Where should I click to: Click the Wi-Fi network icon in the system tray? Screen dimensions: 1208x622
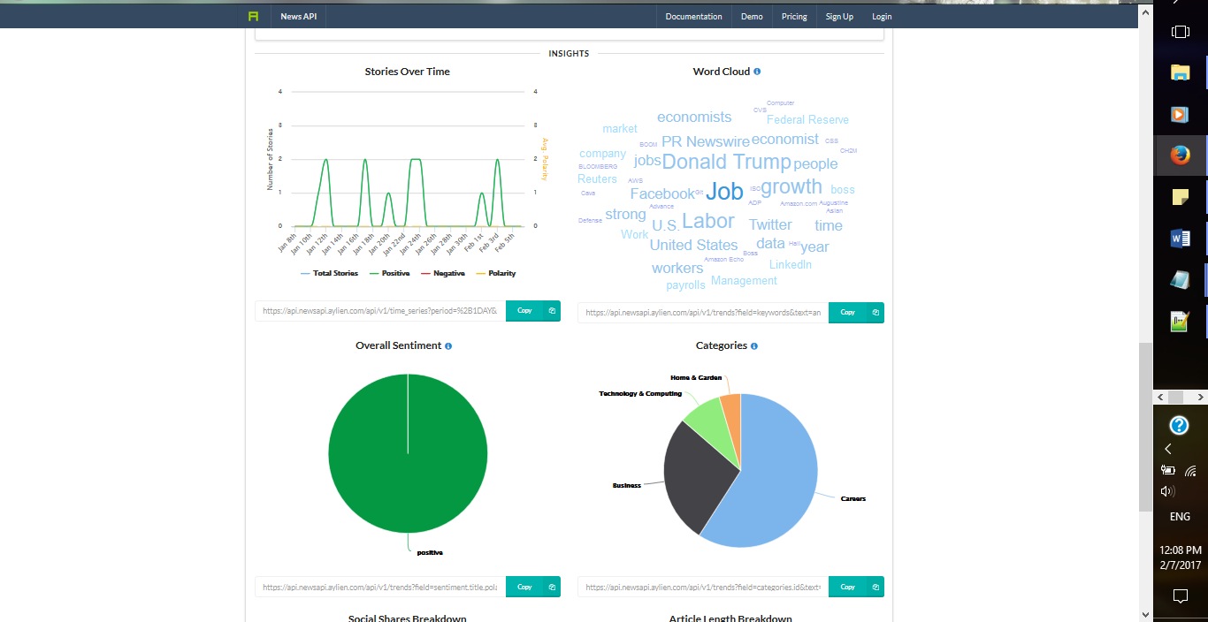pyautogui.click(x=1190, y=471)
